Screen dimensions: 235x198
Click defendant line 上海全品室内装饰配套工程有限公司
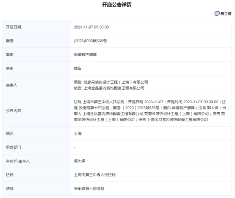point(109,88)
